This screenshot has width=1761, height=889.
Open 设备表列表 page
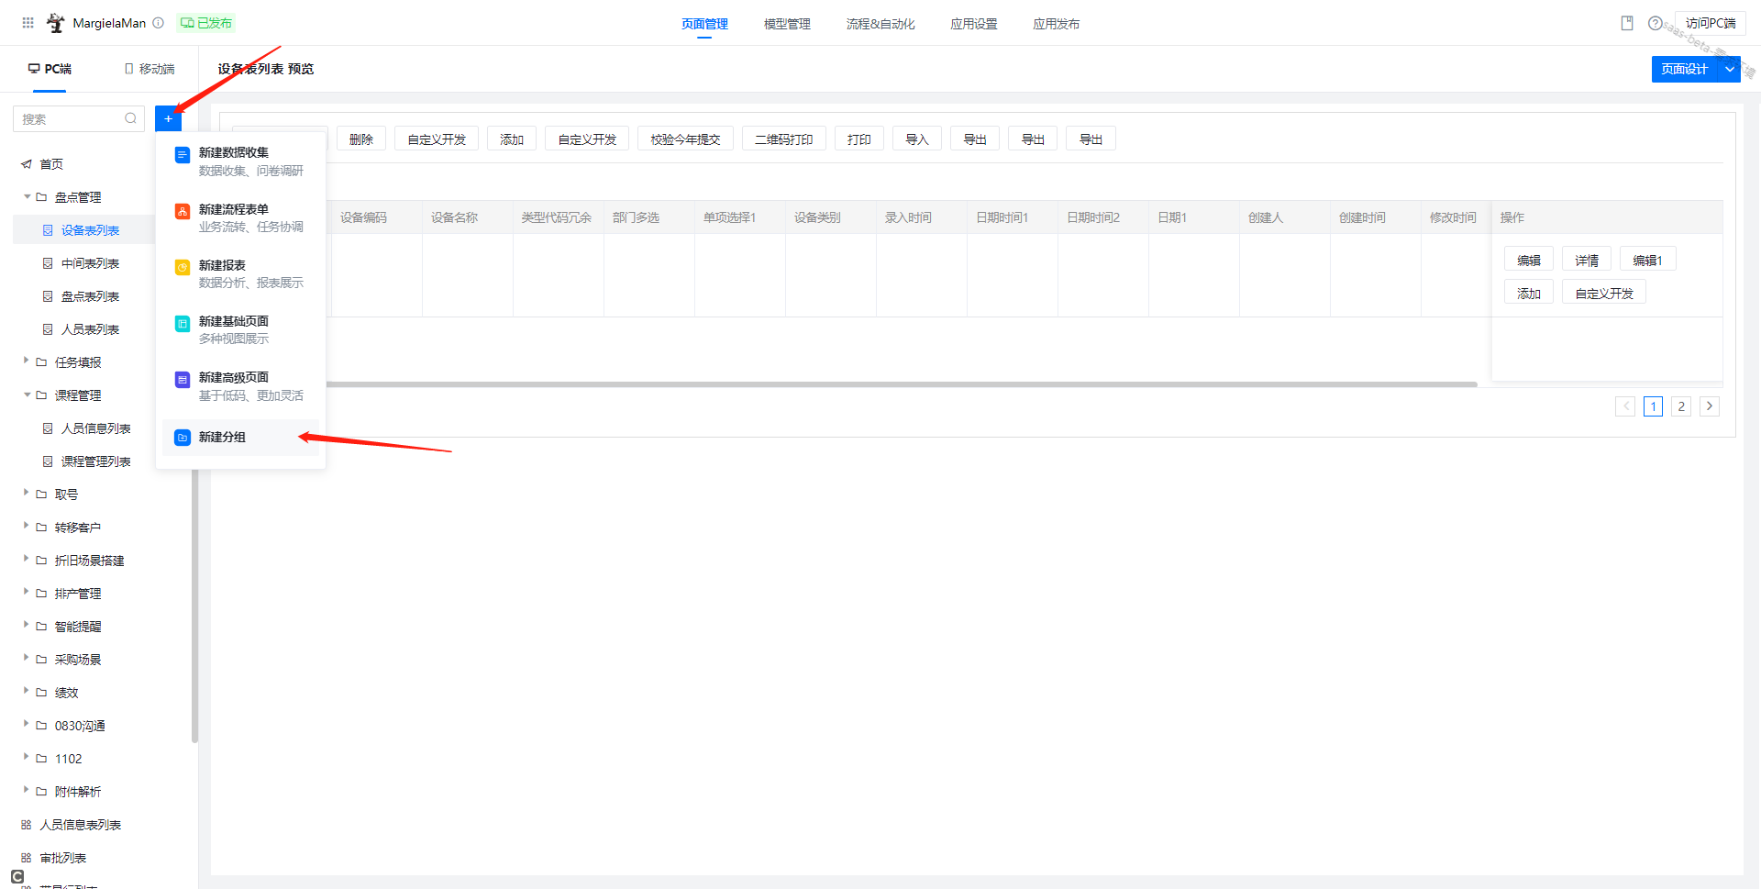coord(90,230)
